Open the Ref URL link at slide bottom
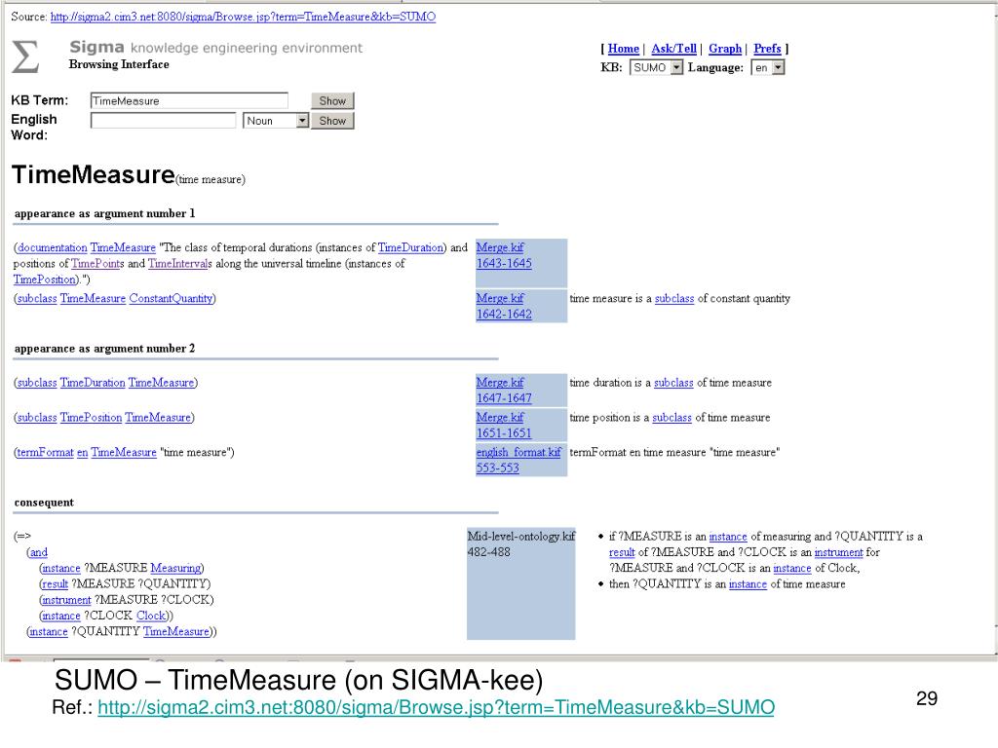The image size is (998, 748). coord(436,707)
